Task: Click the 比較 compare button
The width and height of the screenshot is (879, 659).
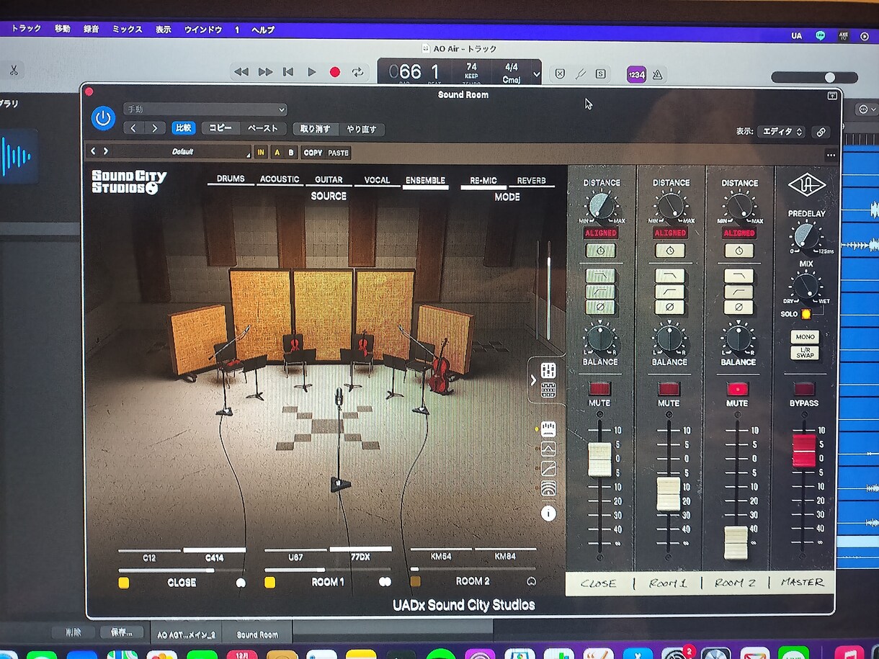Action: [x=184, y=128]
